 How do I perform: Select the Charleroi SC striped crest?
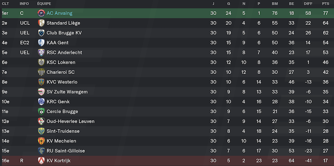pos(41,72)
